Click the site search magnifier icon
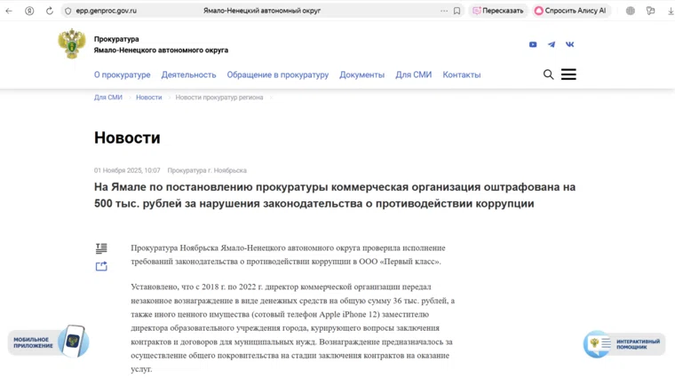 548,75
